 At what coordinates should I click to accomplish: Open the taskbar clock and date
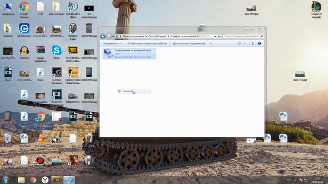317,180
